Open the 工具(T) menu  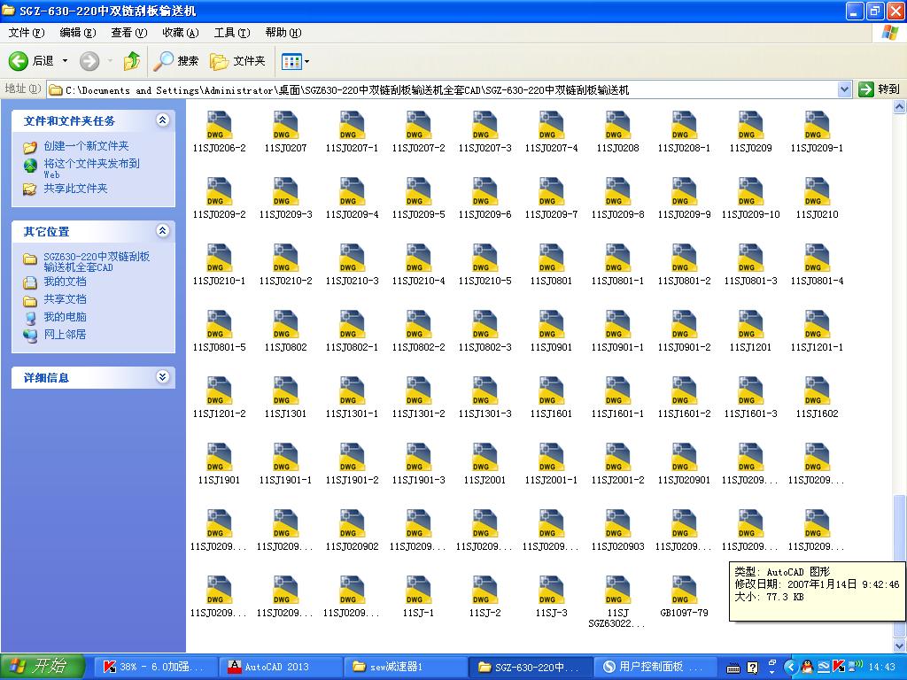(x=231, y=33)
